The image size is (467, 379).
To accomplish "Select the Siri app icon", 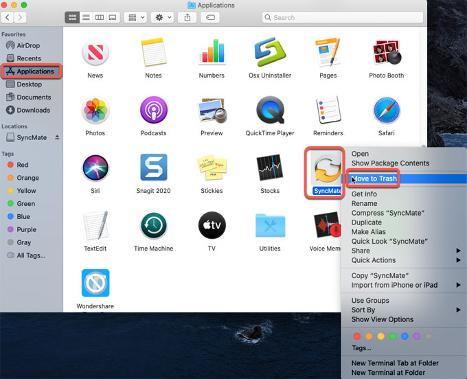I will (x=95, y=168).
